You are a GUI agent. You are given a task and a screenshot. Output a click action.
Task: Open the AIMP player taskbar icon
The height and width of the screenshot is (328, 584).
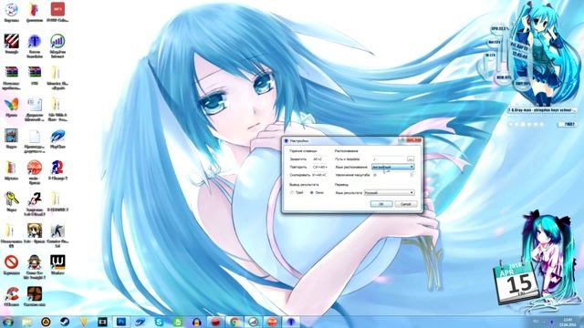46,322
